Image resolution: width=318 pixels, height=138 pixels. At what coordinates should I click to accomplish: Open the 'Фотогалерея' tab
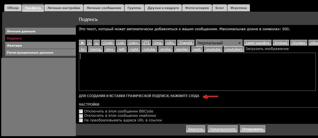[197, 8]
